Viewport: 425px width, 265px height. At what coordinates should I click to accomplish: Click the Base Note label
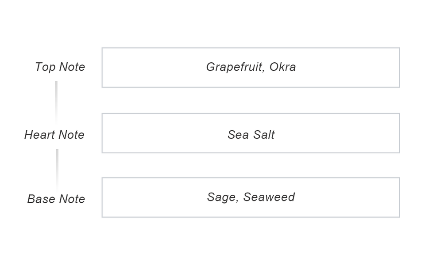(56, 199)
